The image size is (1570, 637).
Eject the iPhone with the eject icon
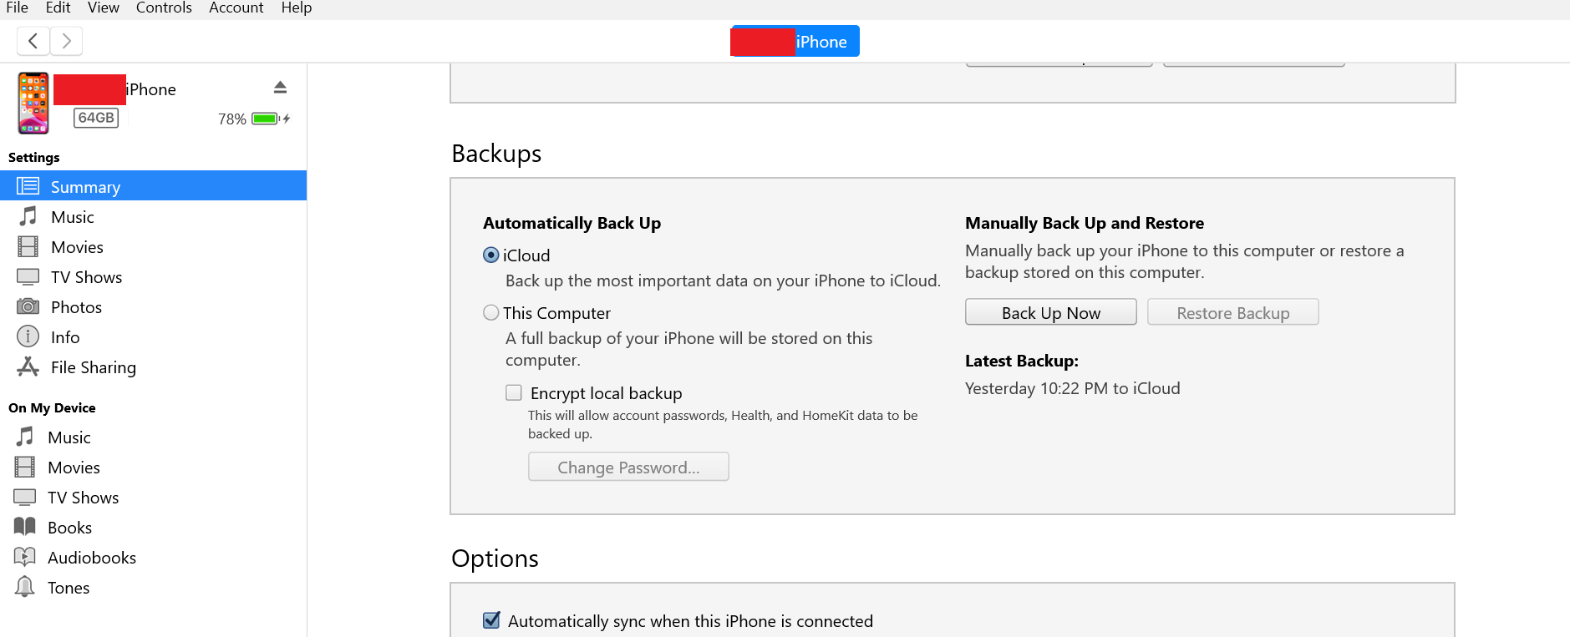pyautogui.click(x=281, y=88)
